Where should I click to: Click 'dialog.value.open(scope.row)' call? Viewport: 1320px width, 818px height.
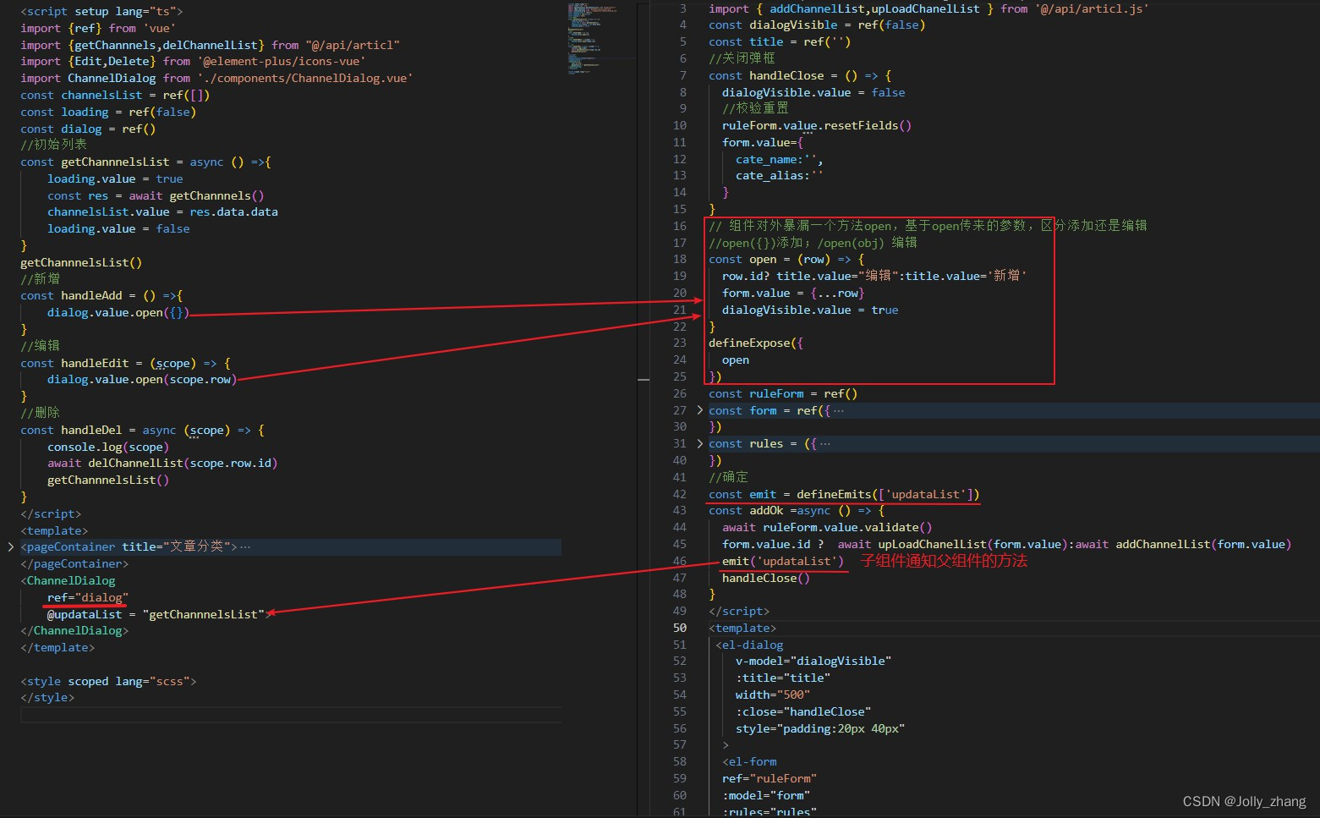[142, 380]
